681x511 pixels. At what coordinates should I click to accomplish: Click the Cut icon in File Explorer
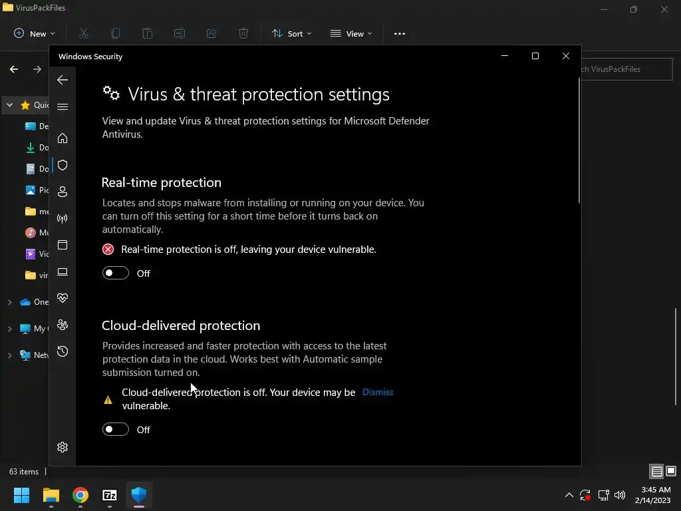click(x=84, y=33)
